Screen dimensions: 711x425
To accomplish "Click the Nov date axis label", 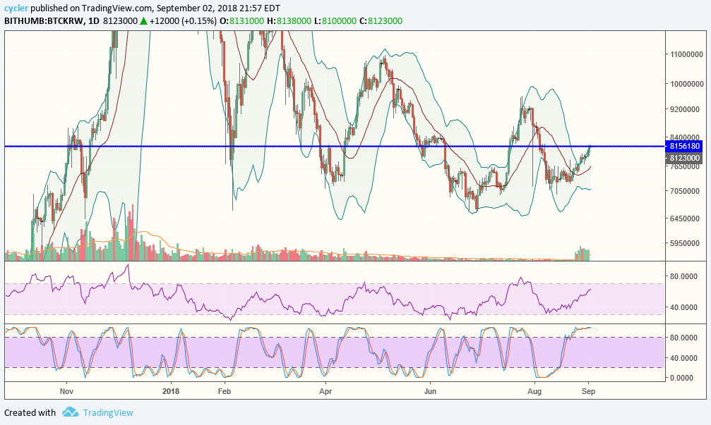I will coord(66,391).
